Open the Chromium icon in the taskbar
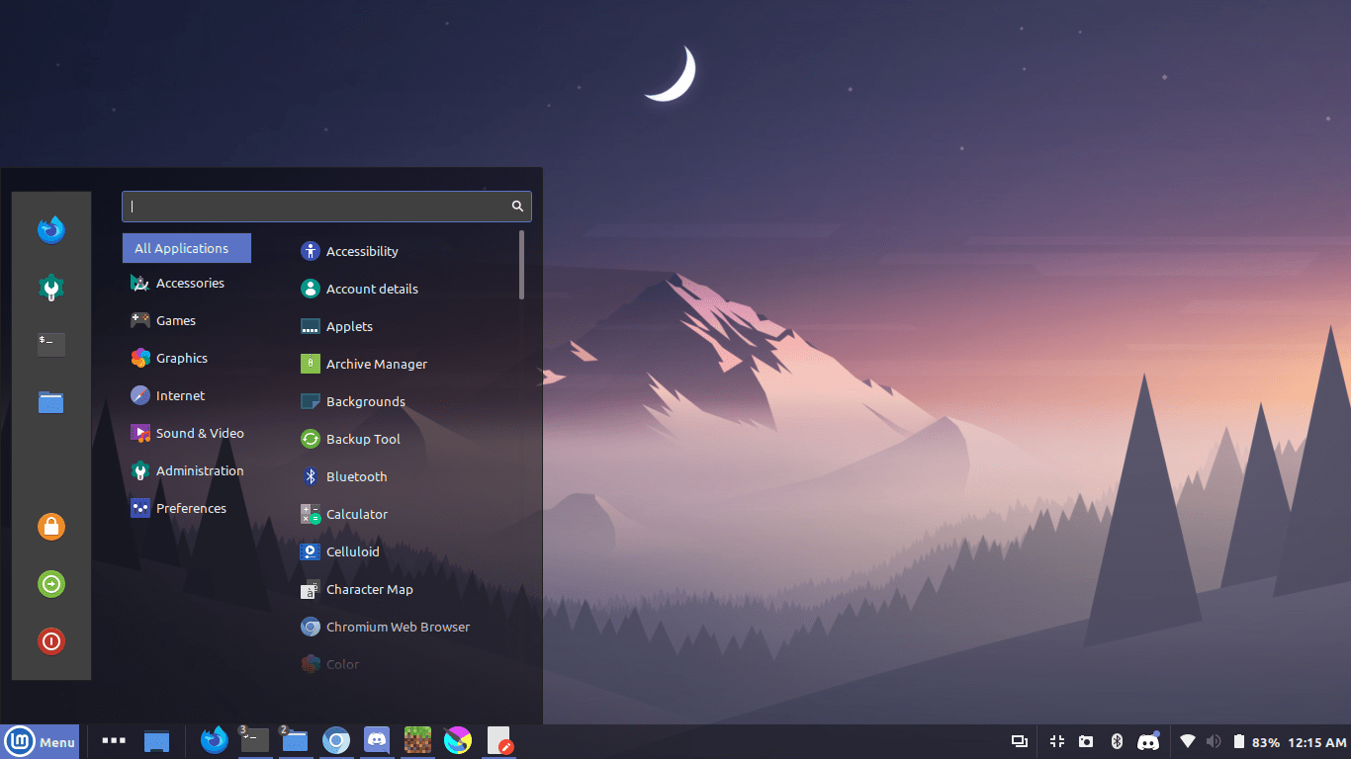1351x759 pixels. 336,740
